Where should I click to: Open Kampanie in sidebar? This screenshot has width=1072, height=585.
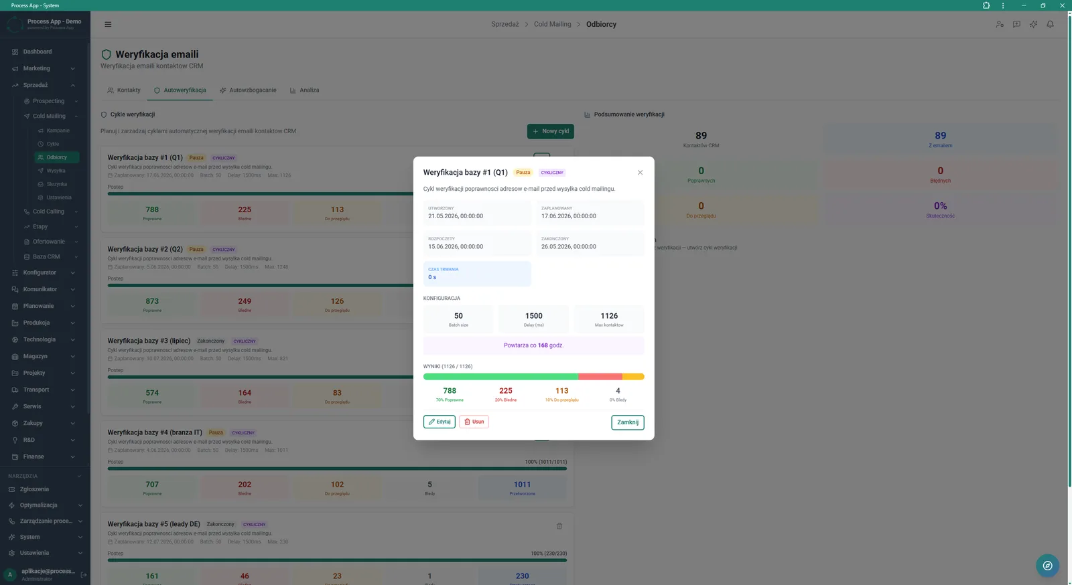point(57,131)
